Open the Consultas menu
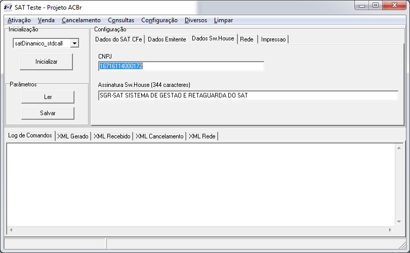 coord(121,20)
